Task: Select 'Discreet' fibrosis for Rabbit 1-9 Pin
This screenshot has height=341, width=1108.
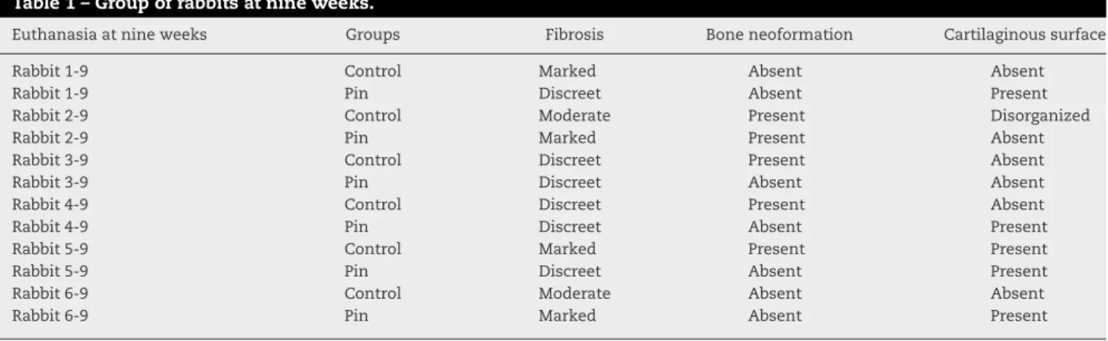Action: (570, 94)
